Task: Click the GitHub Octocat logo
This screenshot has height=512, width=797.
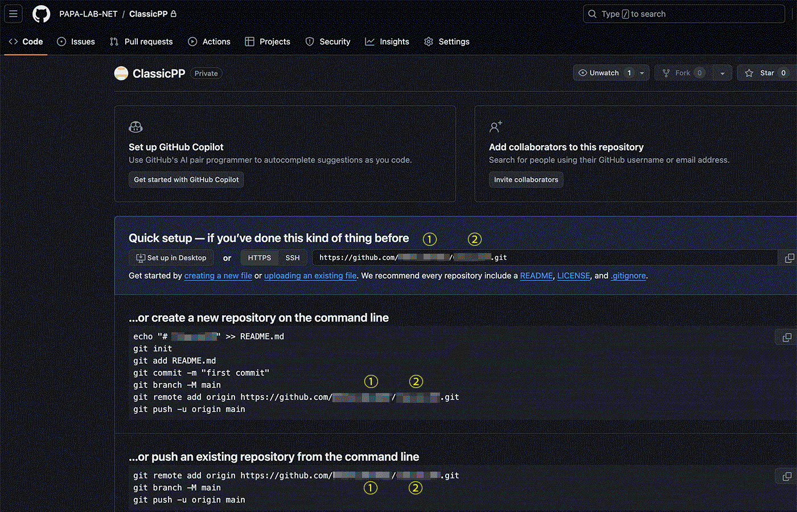Action: 41,14
